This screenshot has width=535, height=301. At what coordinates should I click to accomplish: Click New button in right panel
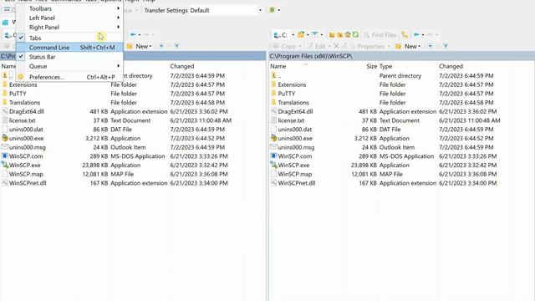point(408,46)
